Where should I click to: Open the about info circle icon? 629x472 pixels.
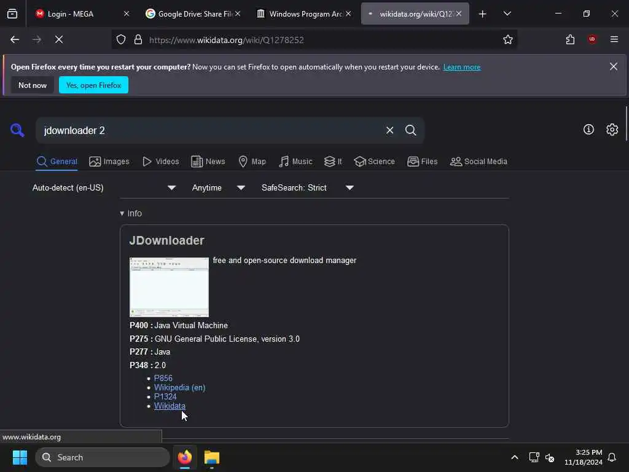pyautogui.click(x=588, y=130)
